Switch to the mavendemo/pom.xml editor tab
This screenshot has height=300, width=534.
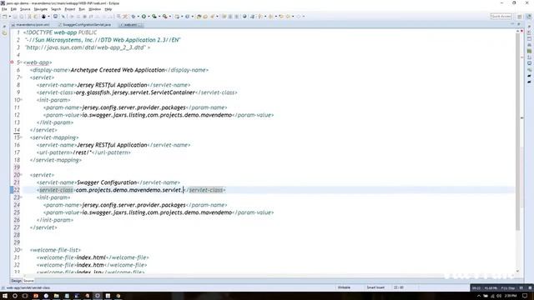tap(31, 25)
